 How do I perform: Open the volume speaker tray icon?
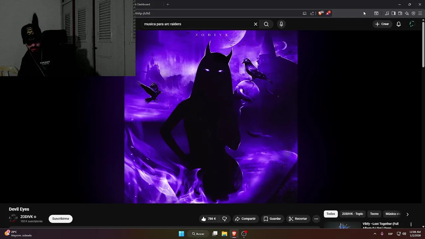click(x=404, y=234)
